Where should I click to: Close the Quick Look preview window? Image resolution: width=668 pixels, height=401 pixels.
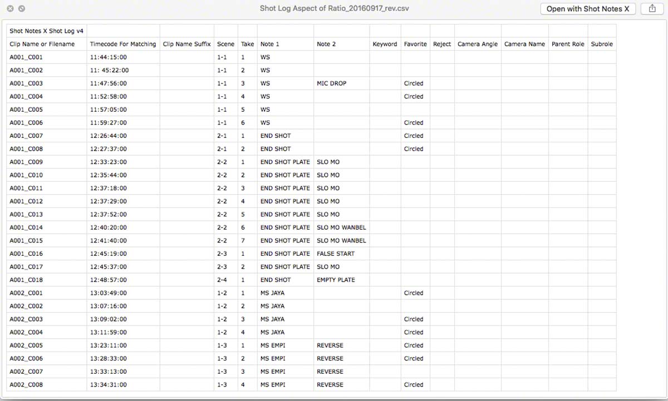pos(10,9)
